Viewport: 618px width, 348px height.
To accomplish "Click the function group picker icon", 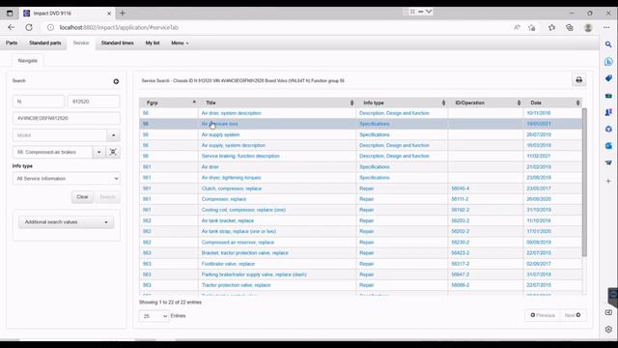I will (x=113, y=152).
